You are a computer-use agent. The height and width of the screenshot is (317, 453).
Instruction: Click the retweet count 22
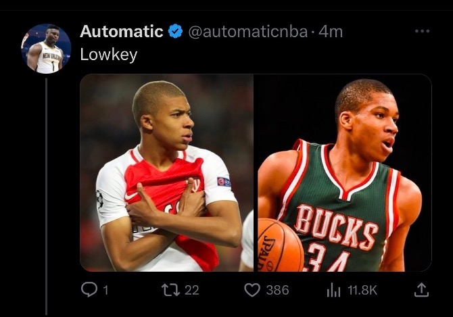(192, 290)
